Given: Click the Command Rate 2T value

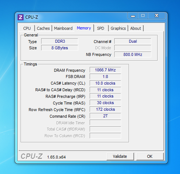Looking at the screenshot, I should [105, 116].
